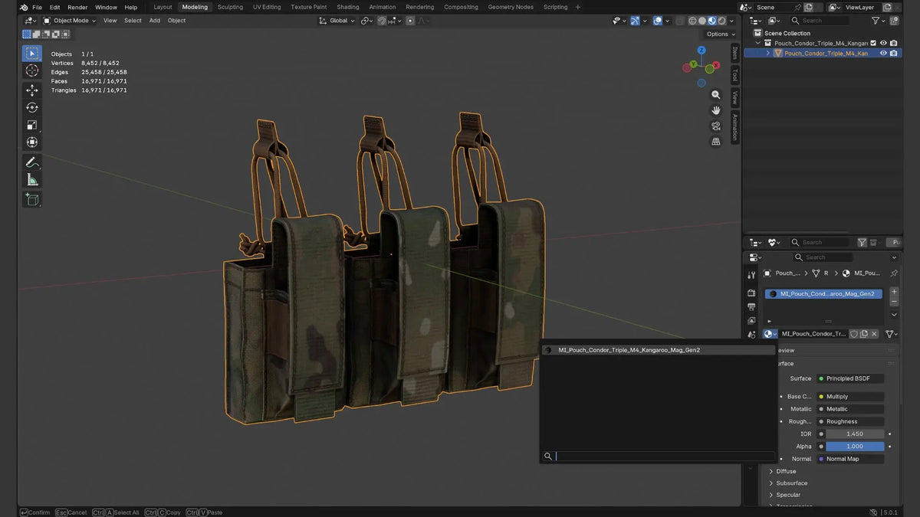Toggle the snapping magnet in the header
This screenshot has width=920, height=517.
pos(382,21)
